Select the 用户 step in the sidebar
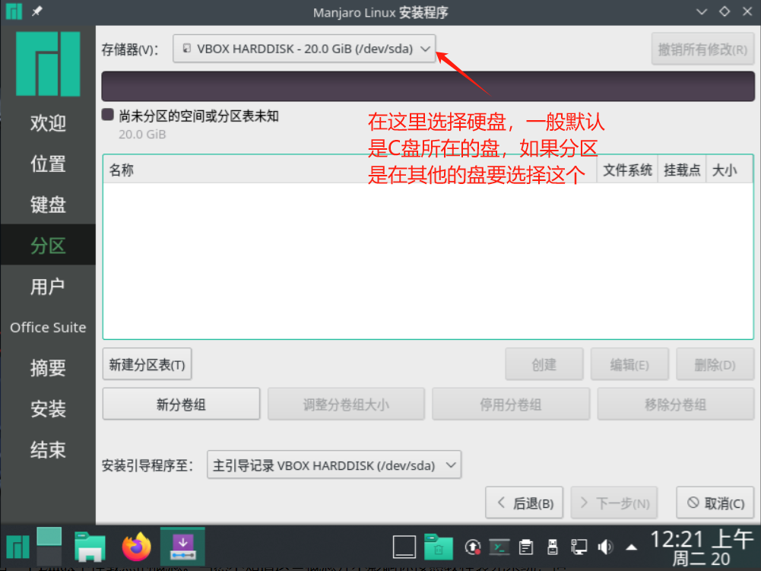 tap(48, 287)
